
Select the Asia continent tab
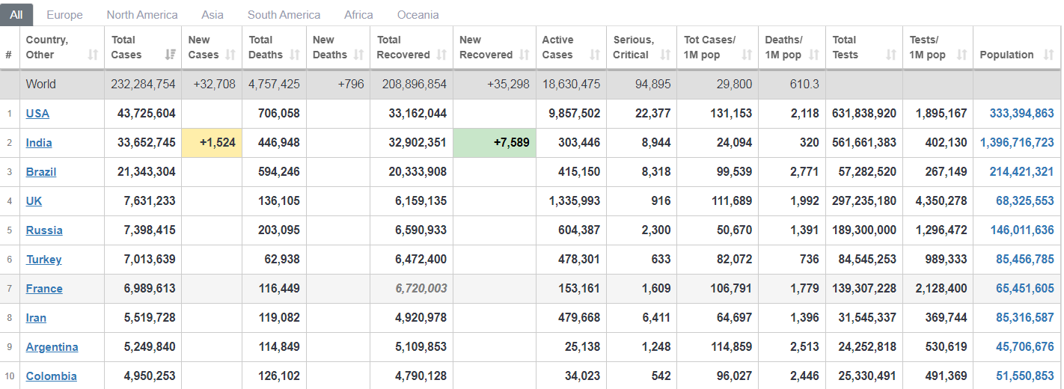(x=213, y=15)
